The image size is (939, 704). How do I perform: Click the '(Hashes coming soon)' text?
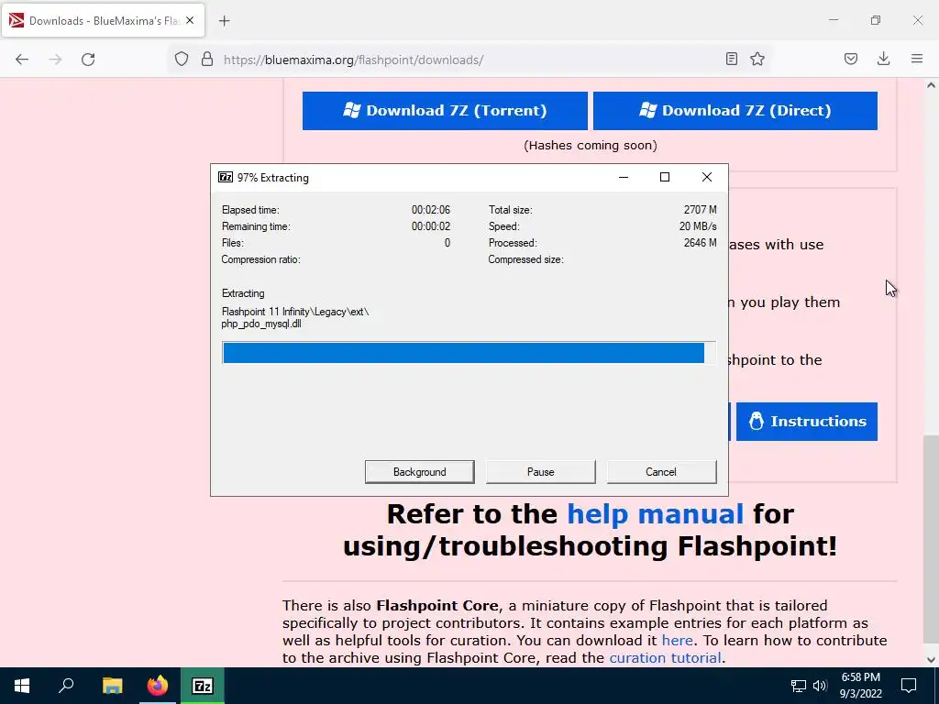click(x=590, y=146)
